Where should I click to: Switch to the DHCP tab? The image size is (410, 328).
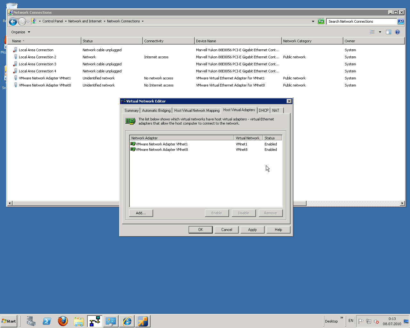pos(264,111)
